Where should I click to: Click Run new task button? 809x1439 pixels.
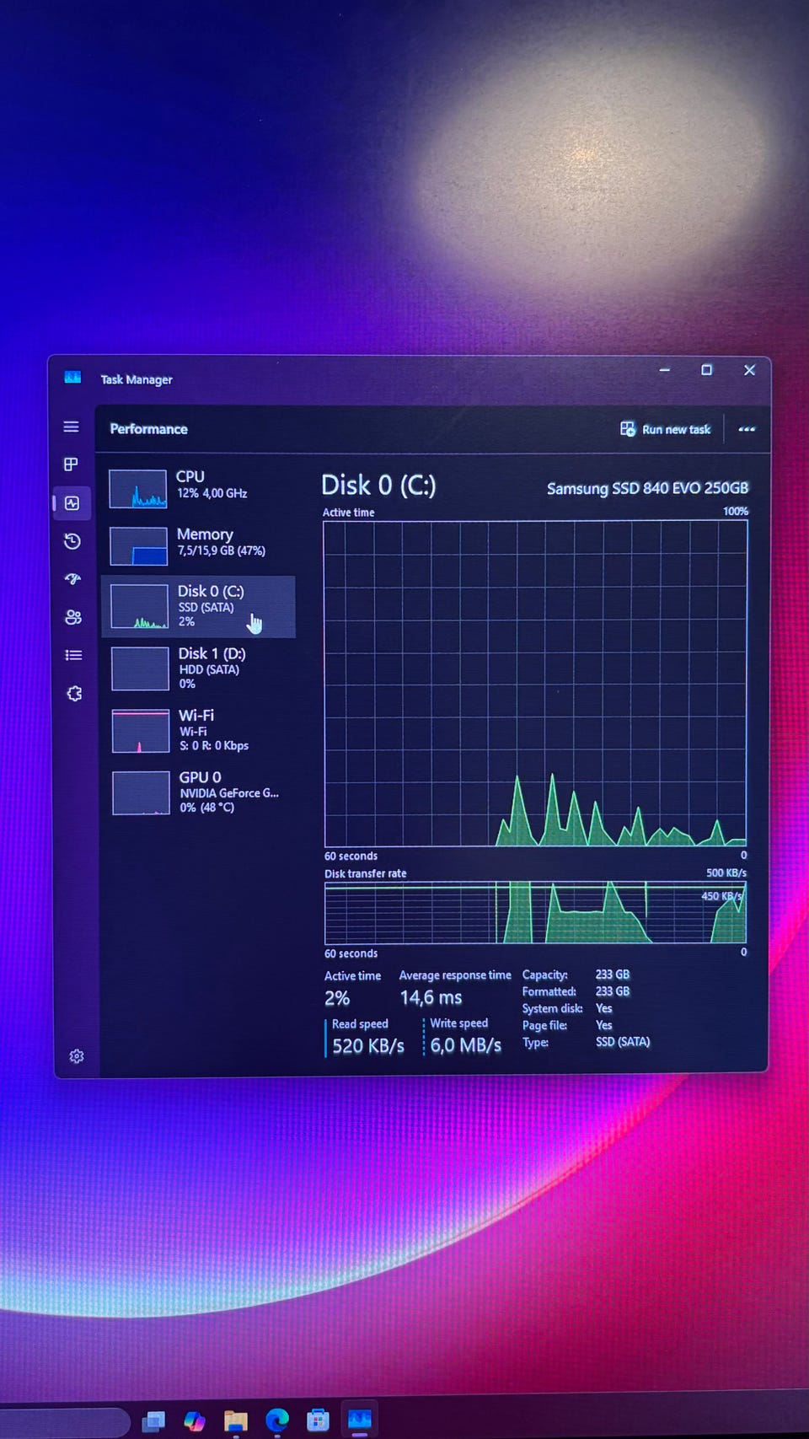pos(665,429)
